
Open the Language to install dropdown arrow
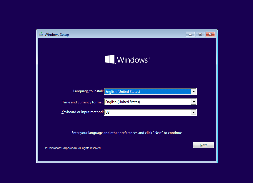(194, 92)
